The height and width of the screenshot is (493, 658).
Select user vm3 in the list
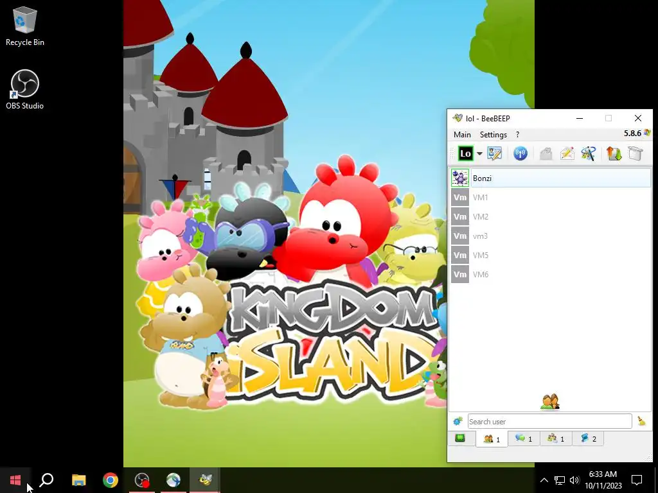point(550,236)
